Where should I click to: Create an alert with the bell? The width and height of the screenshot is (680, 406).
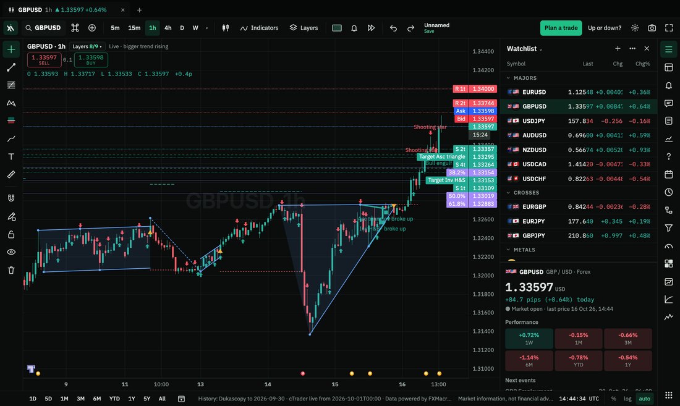coord(354,28)
